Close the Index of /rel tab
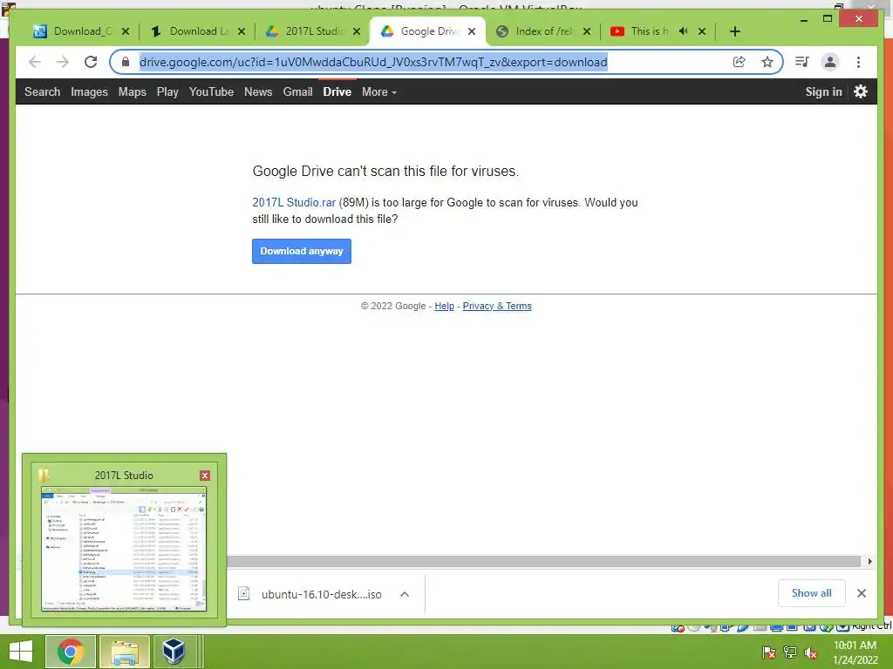This screenshot has height=669, width=893. [587, 31]
